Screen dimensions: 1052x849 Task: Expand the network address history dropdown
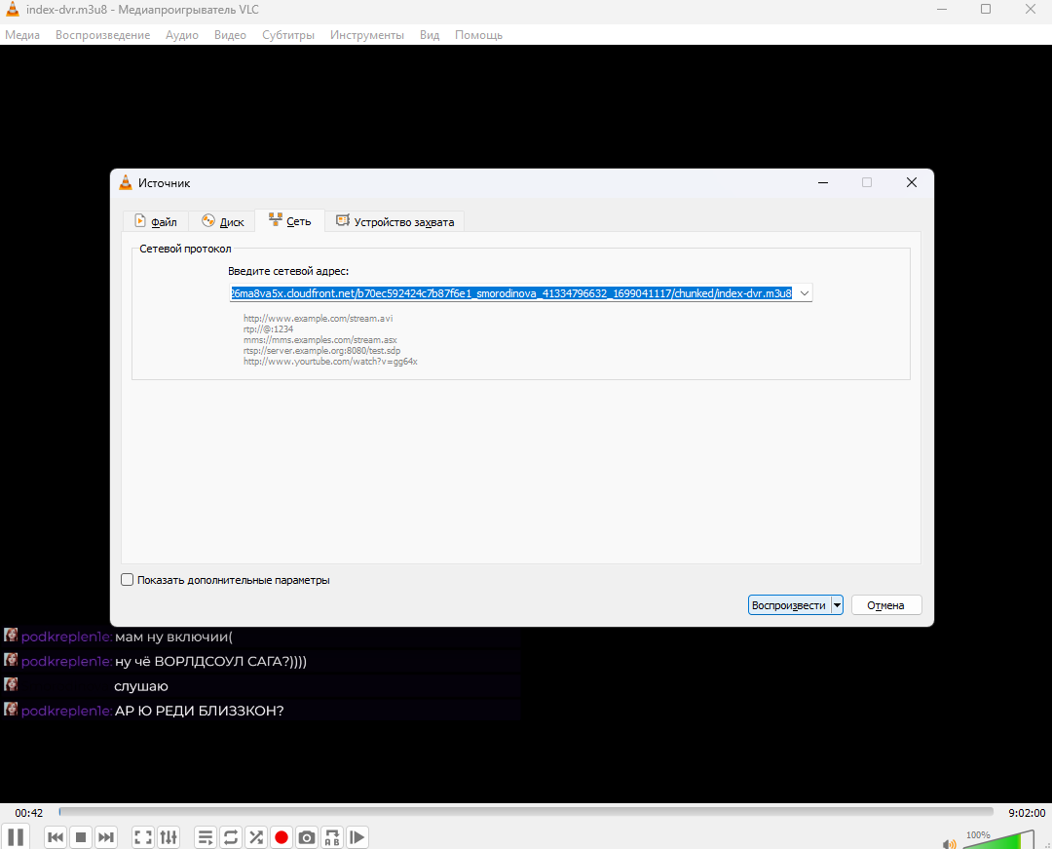pyautogui.click(x=805, y=293)
